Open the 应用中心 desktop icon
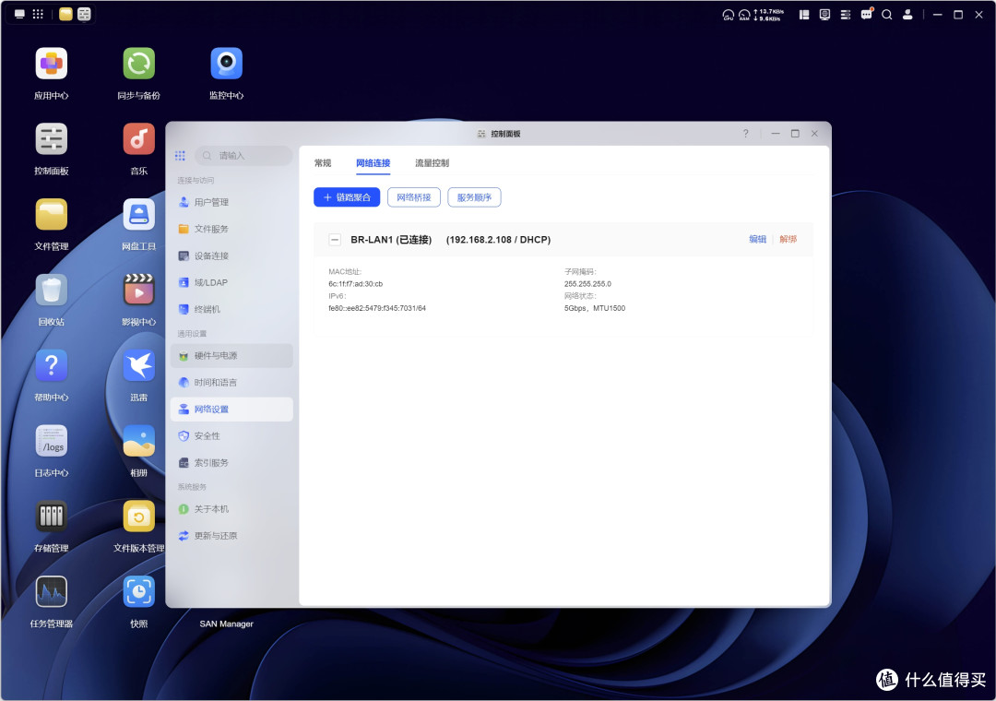996x701 pixels. 52,64
